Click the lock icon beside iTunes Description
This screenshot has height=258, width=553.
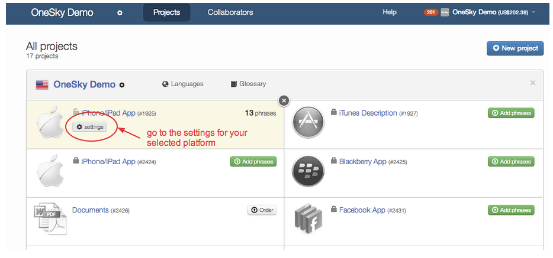click(333, 112)
